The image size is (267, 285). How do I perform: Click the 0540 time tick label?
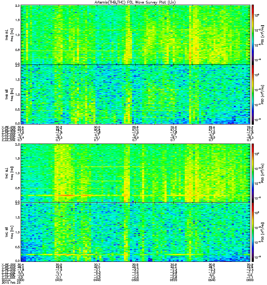[x=212, y=280]
